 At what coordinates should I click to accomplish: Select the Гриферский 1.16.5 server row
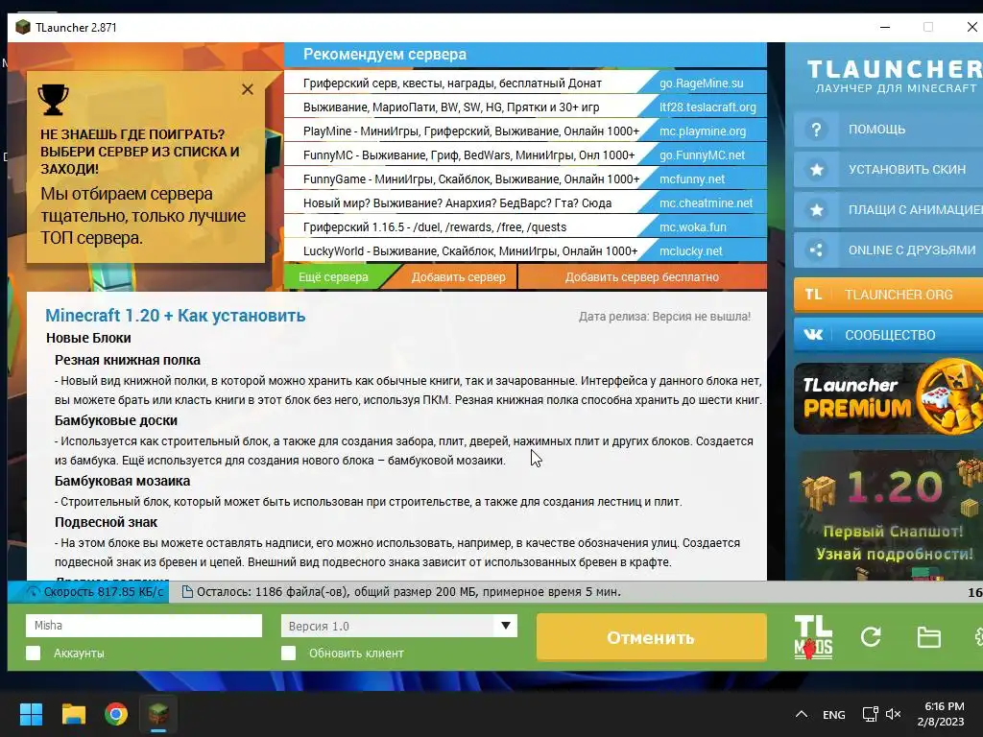click(x=525, y=226)
